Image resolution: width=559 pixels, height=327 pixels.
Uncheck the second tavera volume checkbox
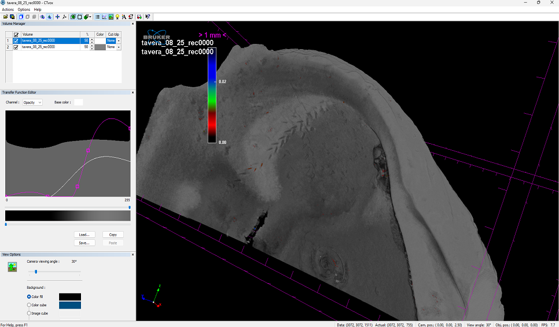(16, 47)
